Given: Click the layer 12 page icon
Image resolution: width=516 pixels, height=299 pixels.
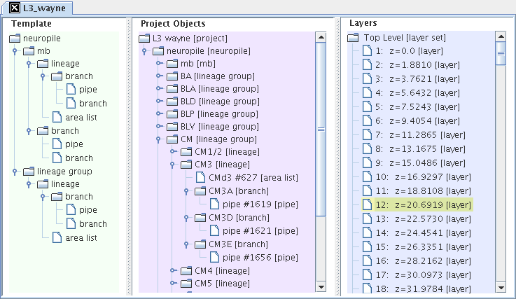Looking at the screenshot, I should coord(367,204).
